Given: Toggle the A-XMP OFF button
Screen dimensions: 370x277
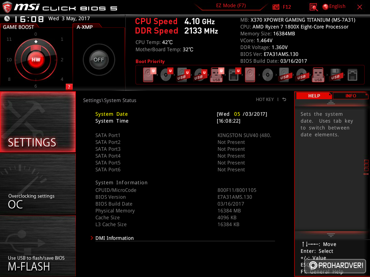Looking at the screenshot, I should [x=99, y=60].
